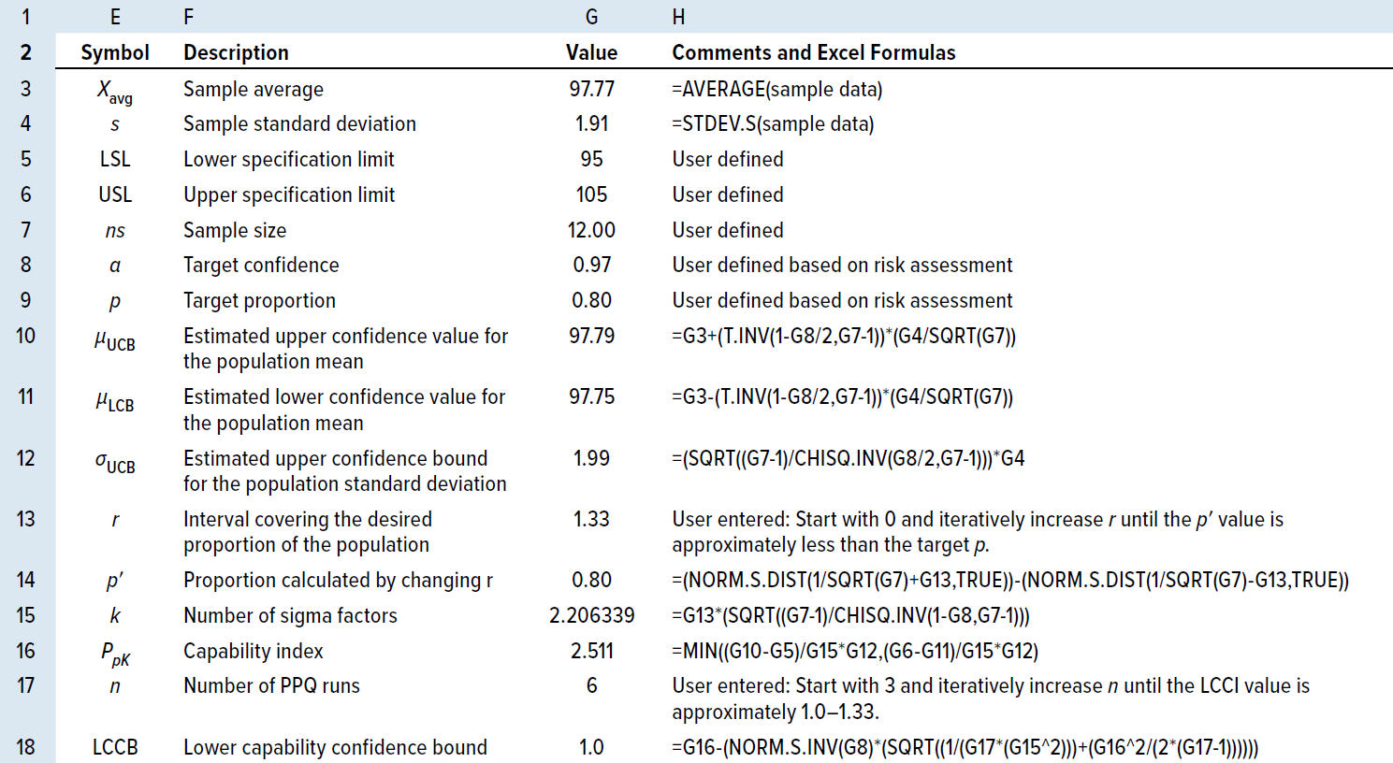The image size is (1393, 763).
Task: Select the "Comments and Excel Formulas" header cell
Action: coord(813,53)
